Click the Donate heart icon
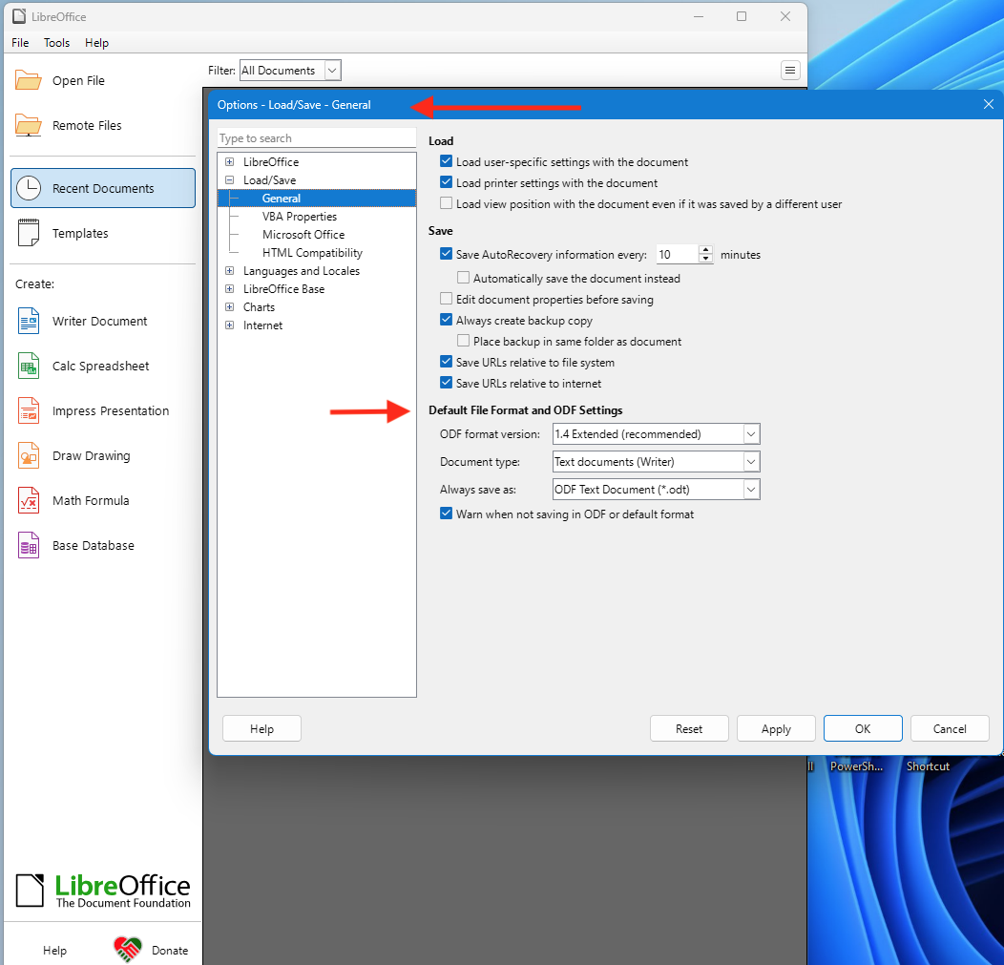The height and width of the screenshot is (965, 1004). [128, 949]
